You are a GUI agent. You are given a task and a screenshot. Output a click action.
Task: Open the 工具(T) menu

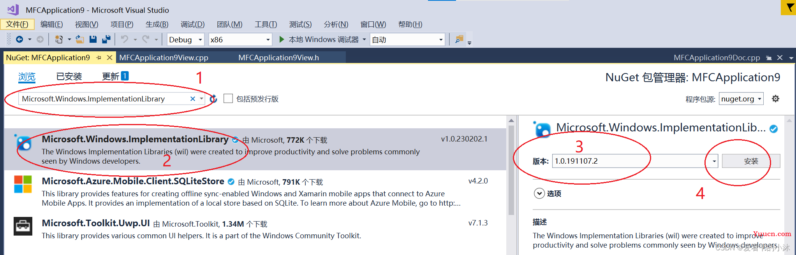point(266,24)
